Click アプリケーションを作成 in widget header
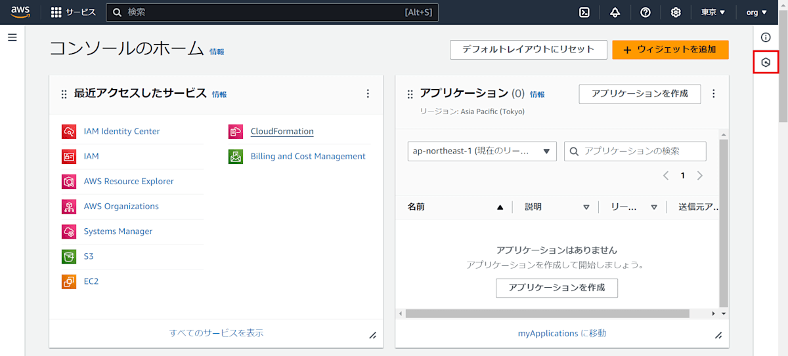The image size is (788, 356). (640, 94)
